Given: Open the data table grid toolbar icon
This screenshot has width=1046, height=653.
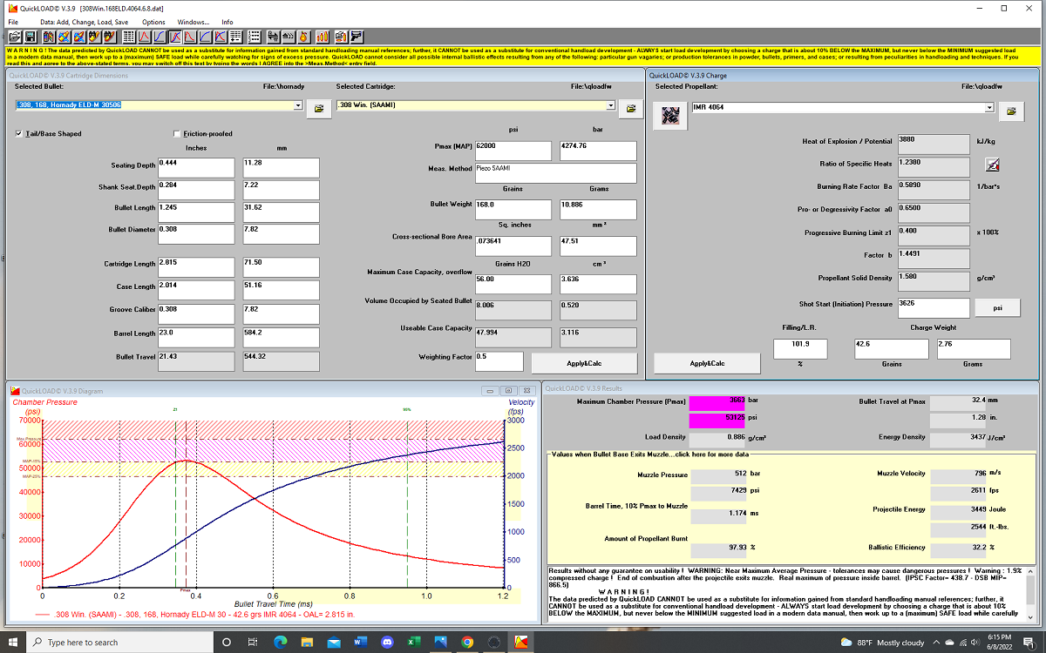Looking at the screenshot, I should click(128, 37).
